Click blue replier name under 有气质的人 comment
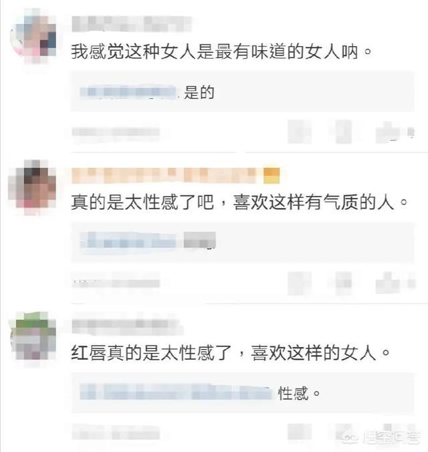This screenshot has width=428, height=452. coord(128,241)
